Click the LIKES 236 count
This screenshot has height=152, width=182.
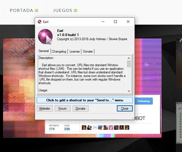click(x=67, y=128)
